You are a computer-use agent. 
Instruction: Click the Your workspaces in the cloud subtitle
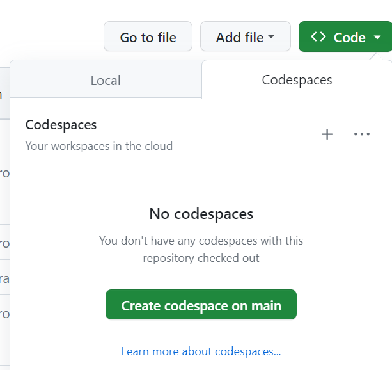pos(98,146)
